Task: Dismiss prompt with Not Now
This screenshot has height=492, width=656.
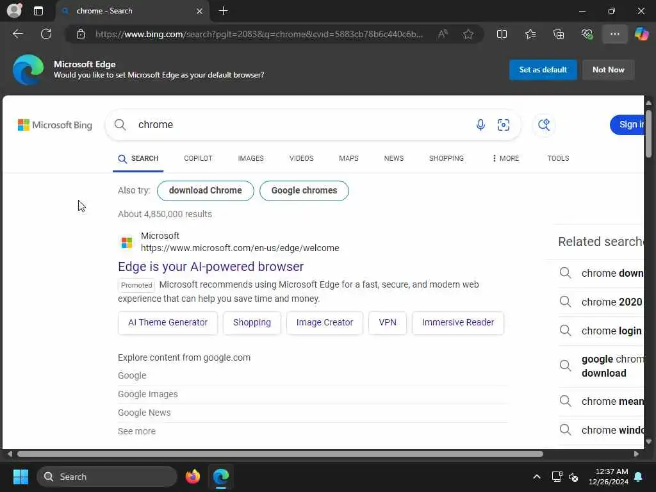Action: coord(609,69)
